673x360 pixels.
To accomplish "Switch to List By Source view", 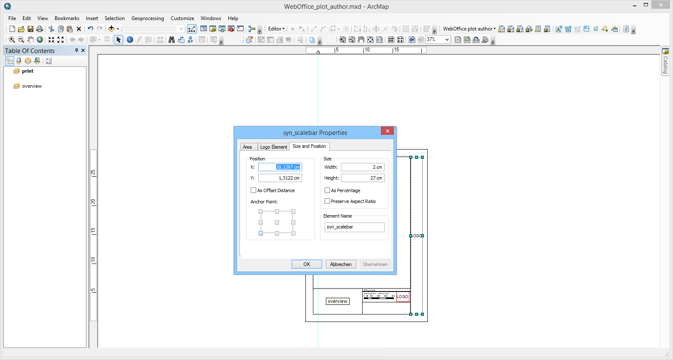I will coord(19,61).
